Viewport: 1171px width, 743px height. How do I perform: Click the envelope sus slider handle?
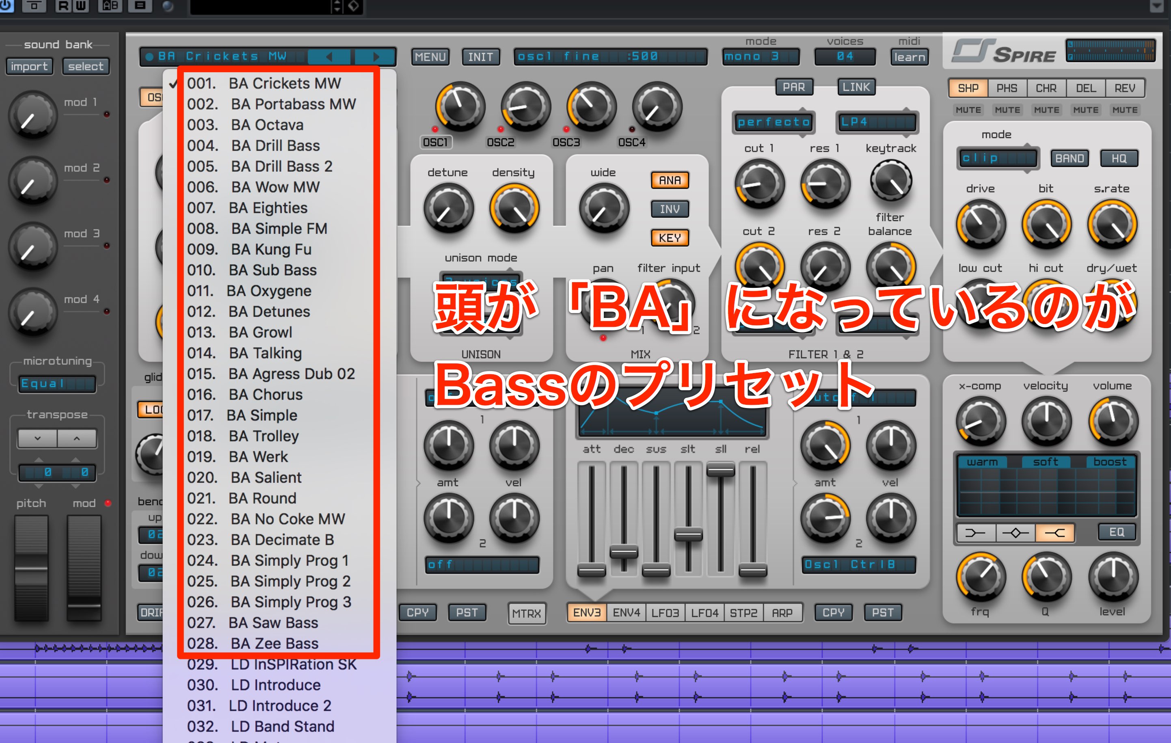656,569
